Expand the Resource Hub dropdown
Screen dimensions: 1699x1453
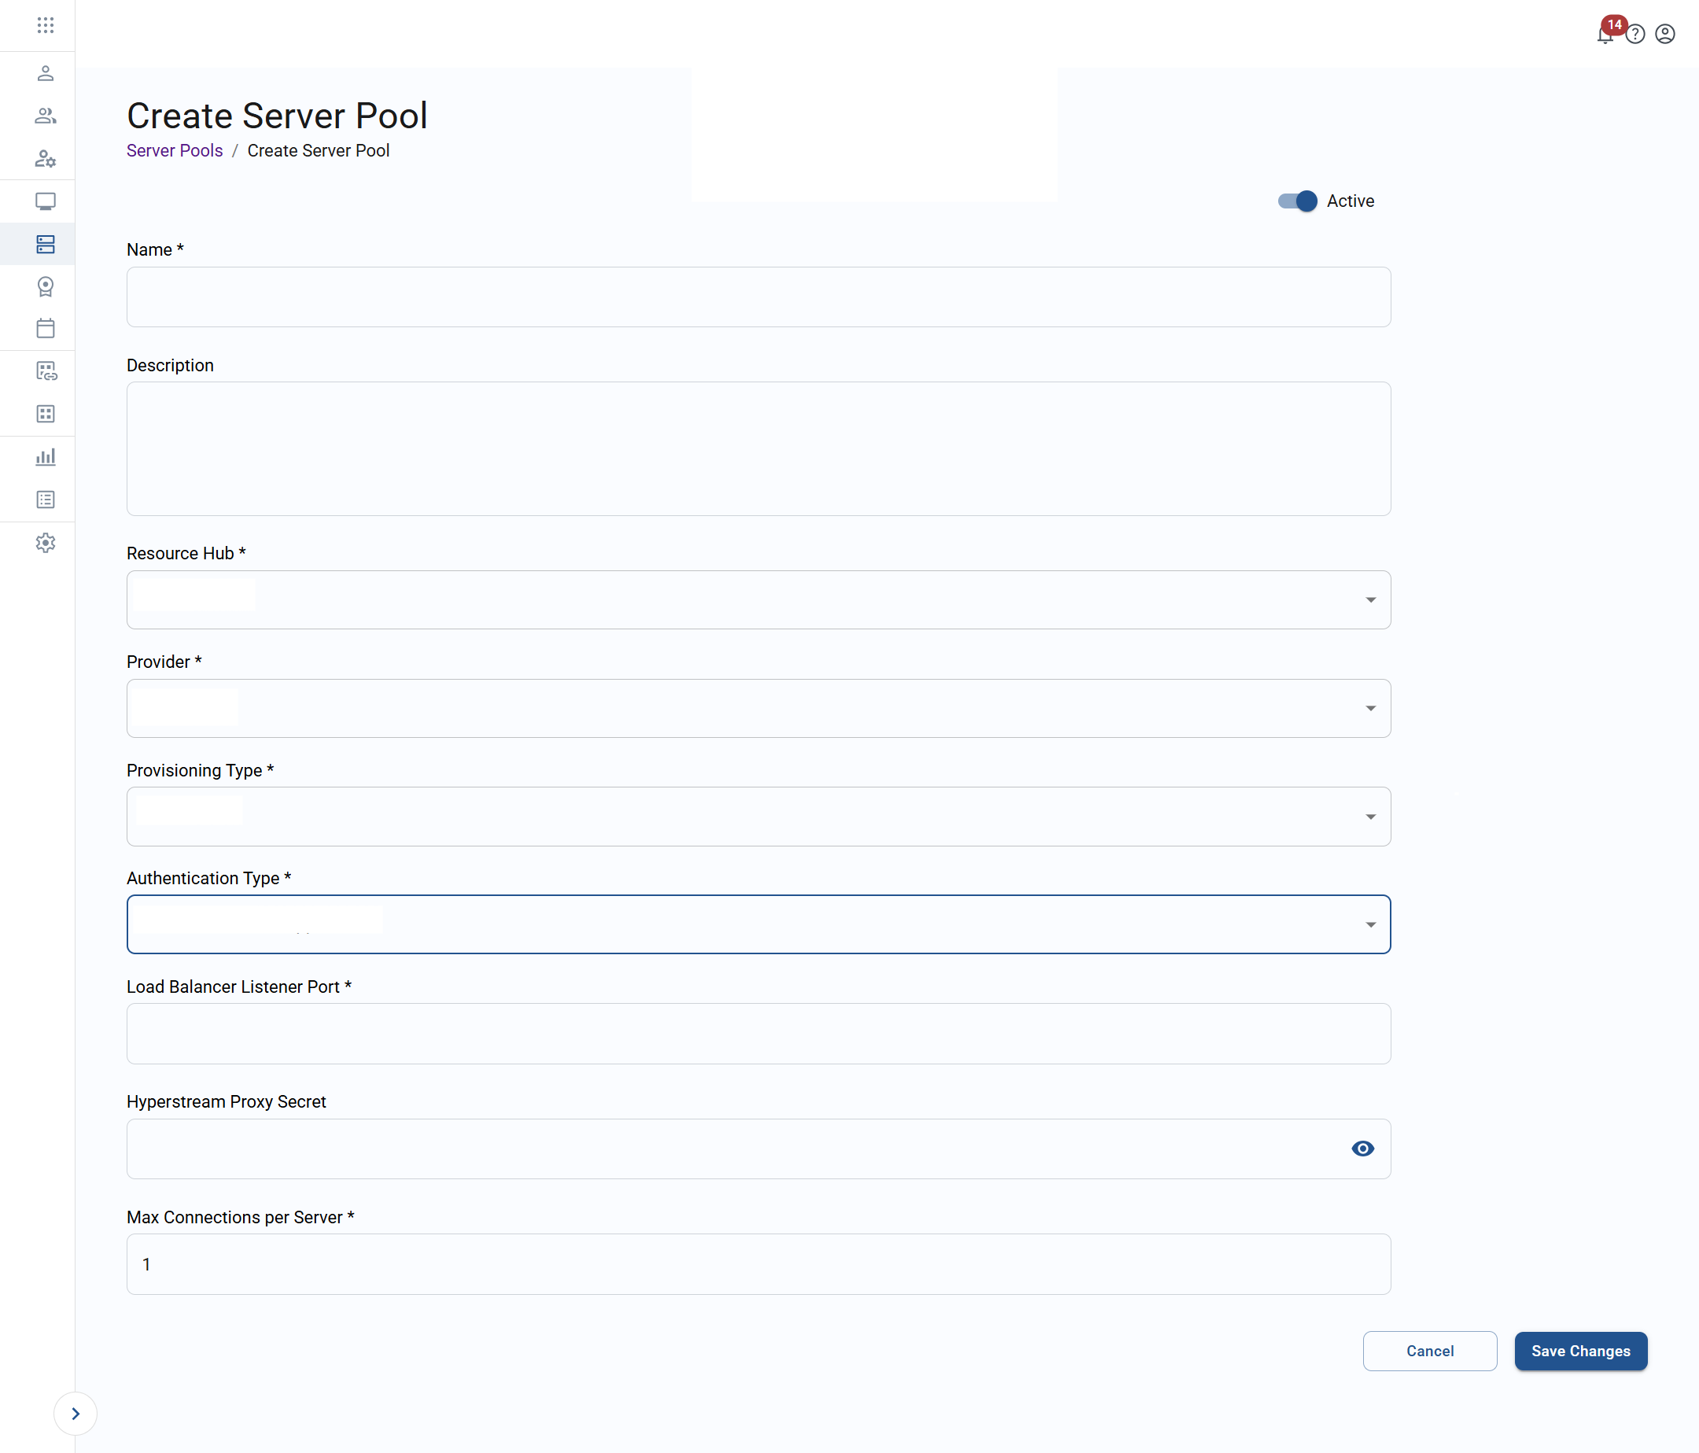point(1370,599)
